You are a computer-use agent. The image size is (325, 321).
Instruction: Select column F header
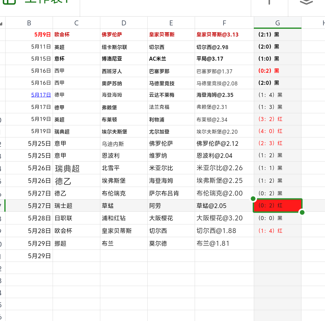pyautogui.click(x=224, y=23)
